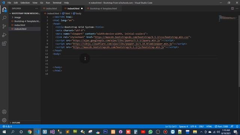Open the Extensions view
240x135 pixels.
tap(4, 43)
